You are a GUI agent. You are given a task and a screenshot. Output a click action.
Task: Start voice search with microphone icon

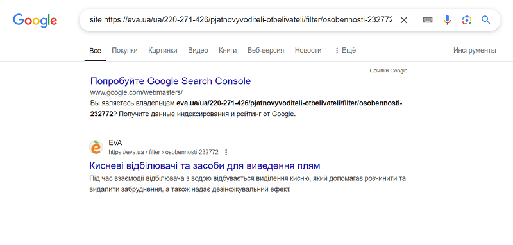pos(447,21)
